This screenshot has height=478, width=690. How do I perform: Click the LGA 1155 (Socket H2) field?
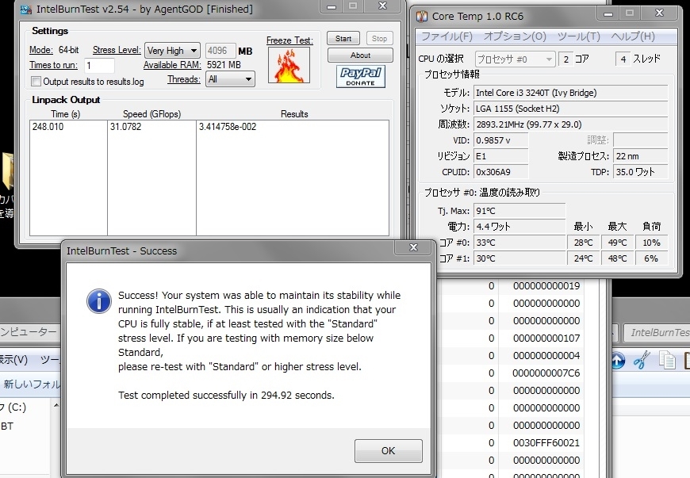point(571,109)
